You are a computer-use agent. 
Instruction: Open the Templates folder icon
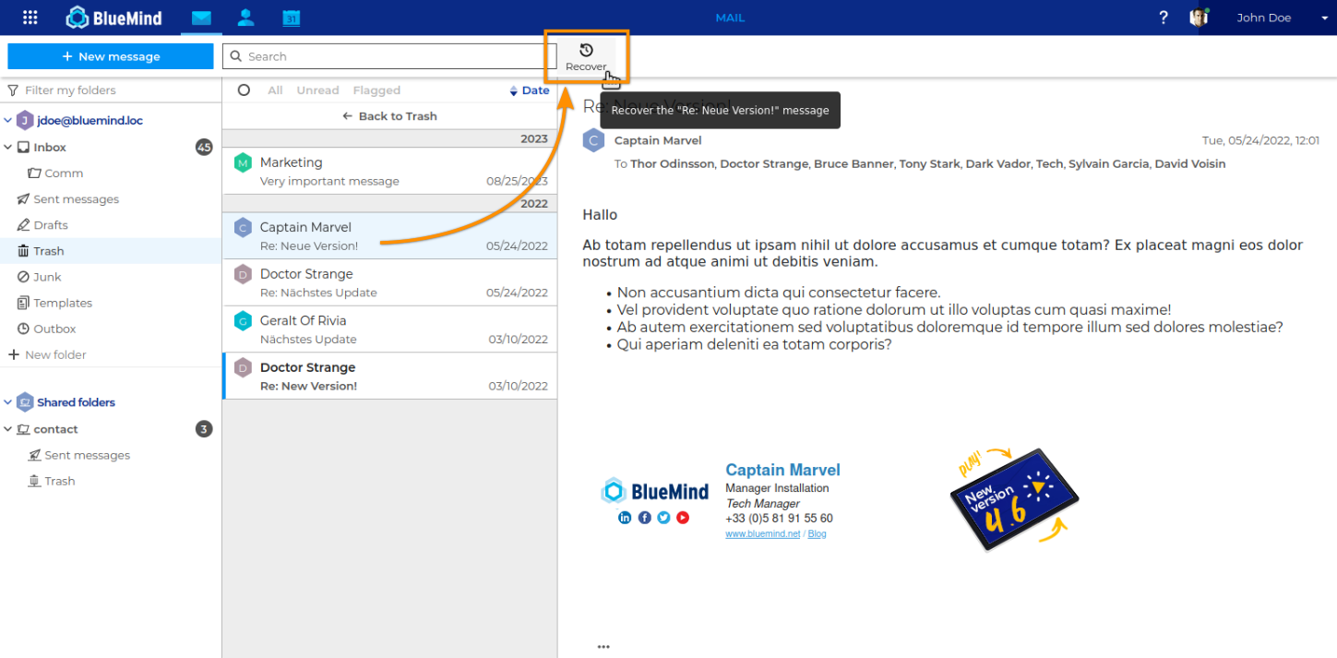pyautogui.click(x=24, y=303)
